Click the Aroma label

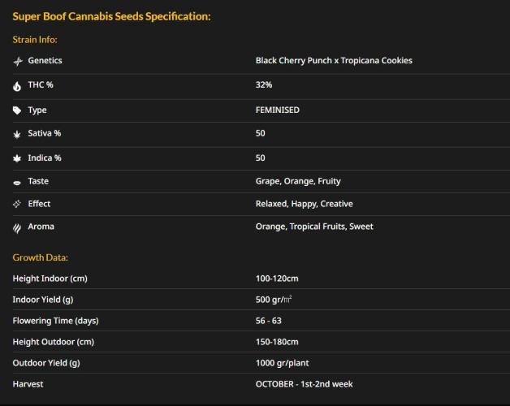[x=41, y=227]
